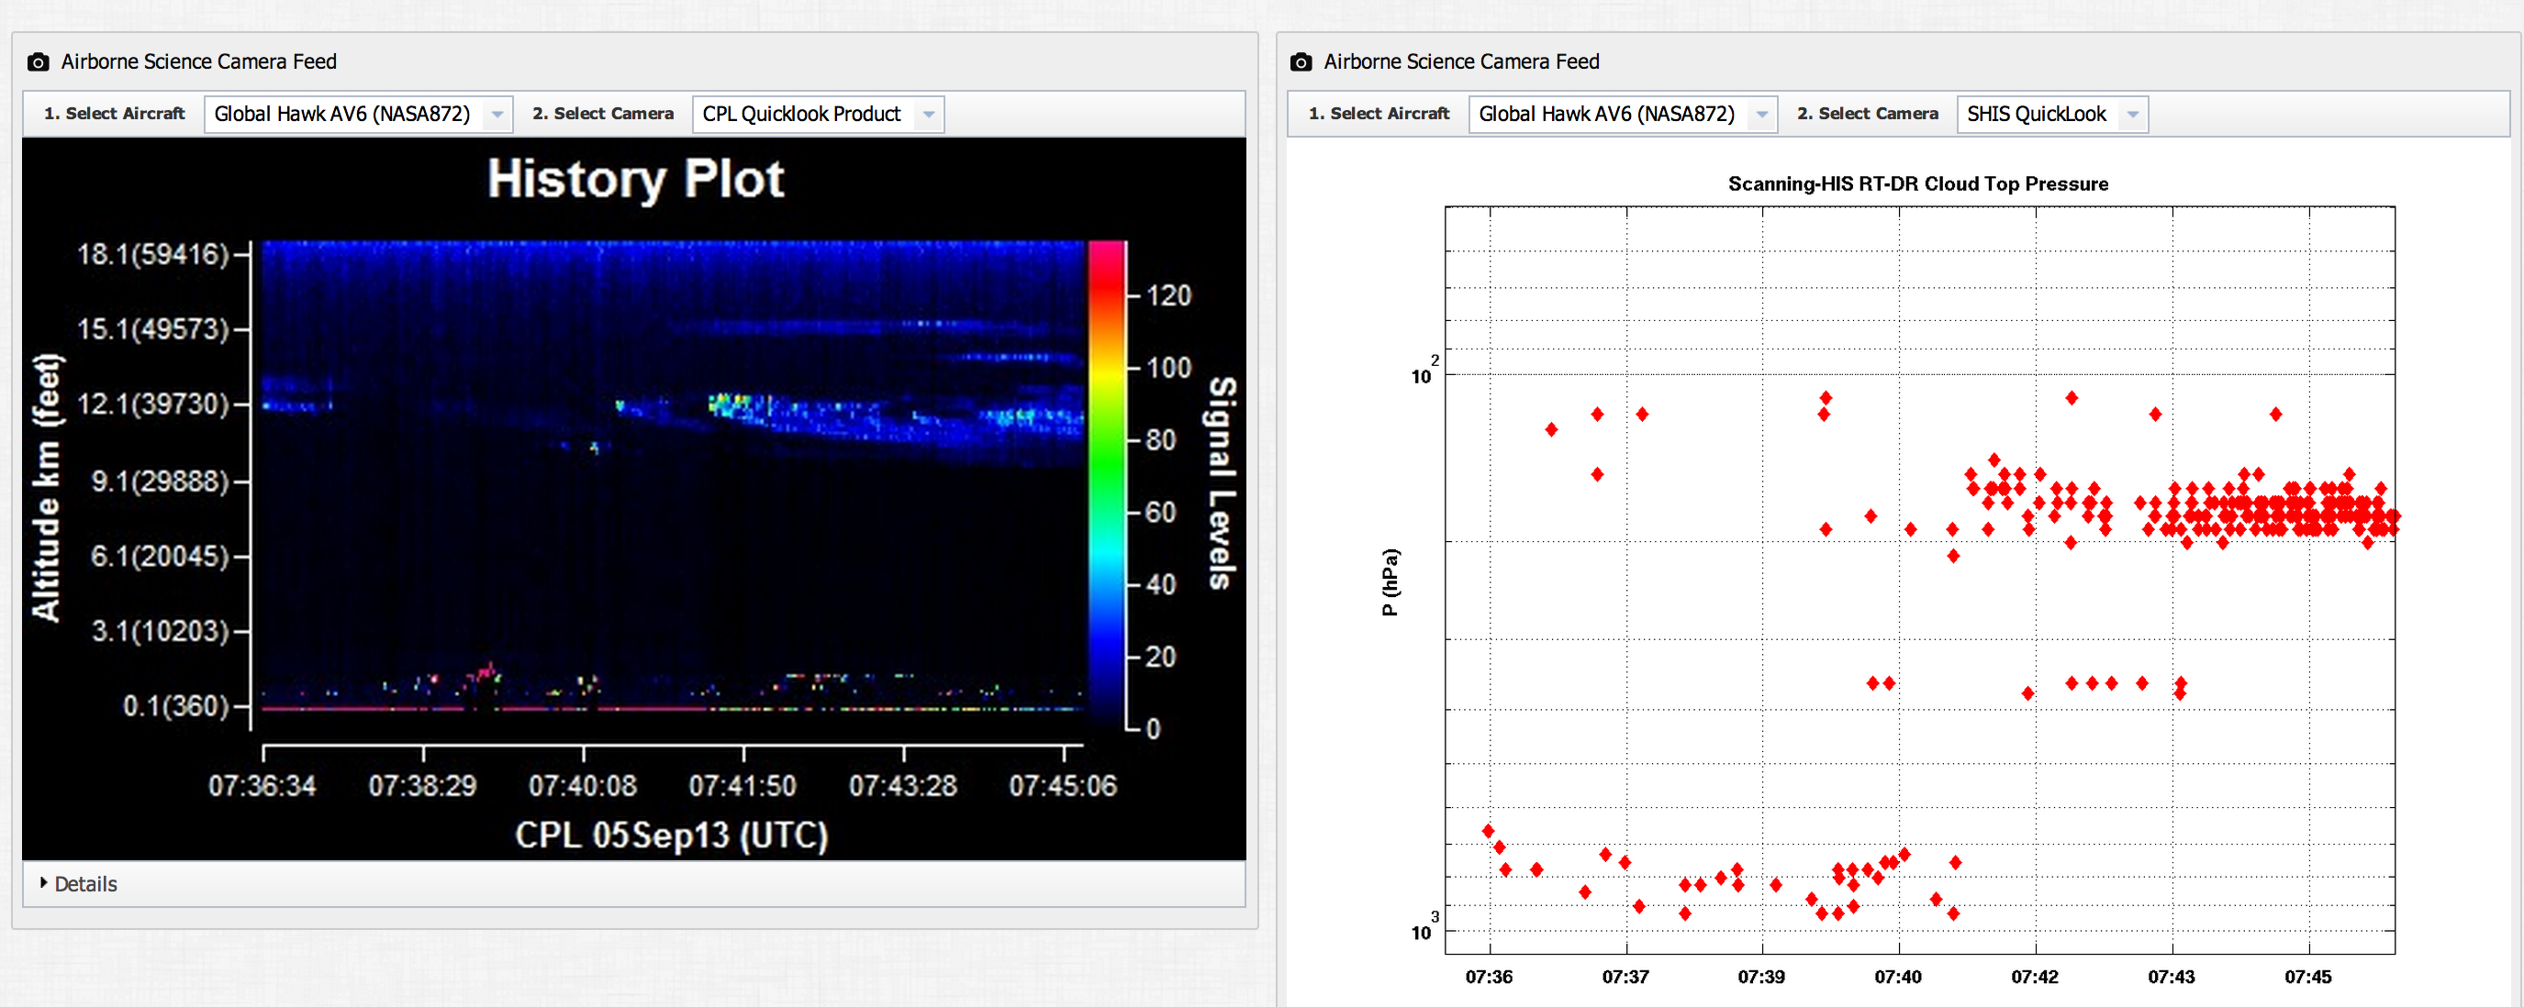Open right Global Hawk AV6 aircraft dropdown
2524x1007 pixels.
1607,114
